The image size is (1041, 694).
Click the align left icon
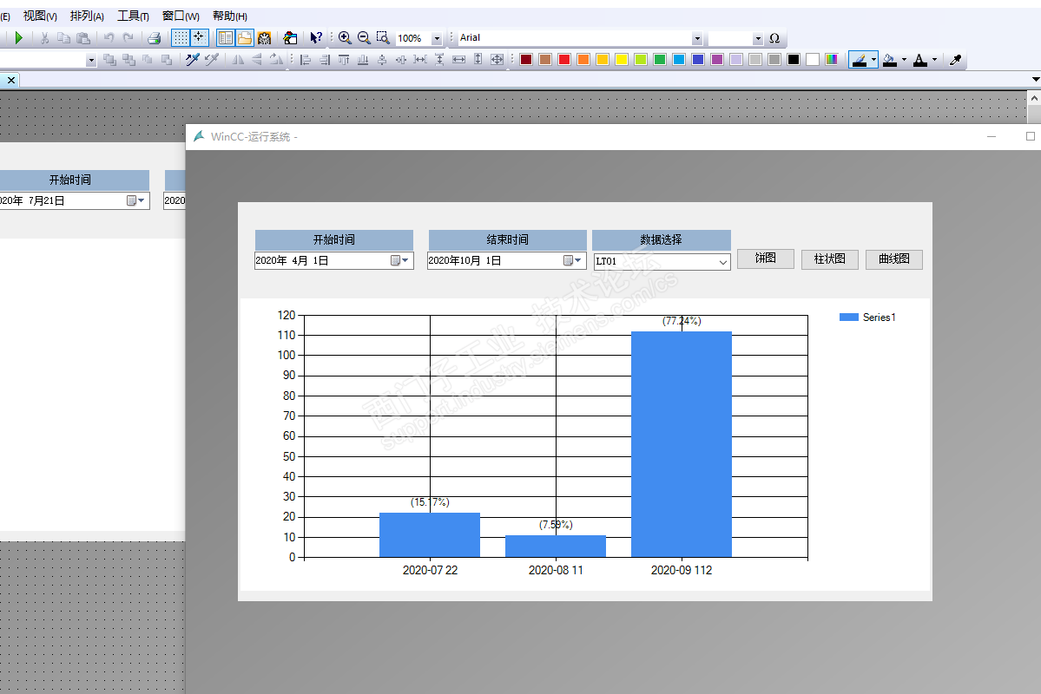click(306, 60)
